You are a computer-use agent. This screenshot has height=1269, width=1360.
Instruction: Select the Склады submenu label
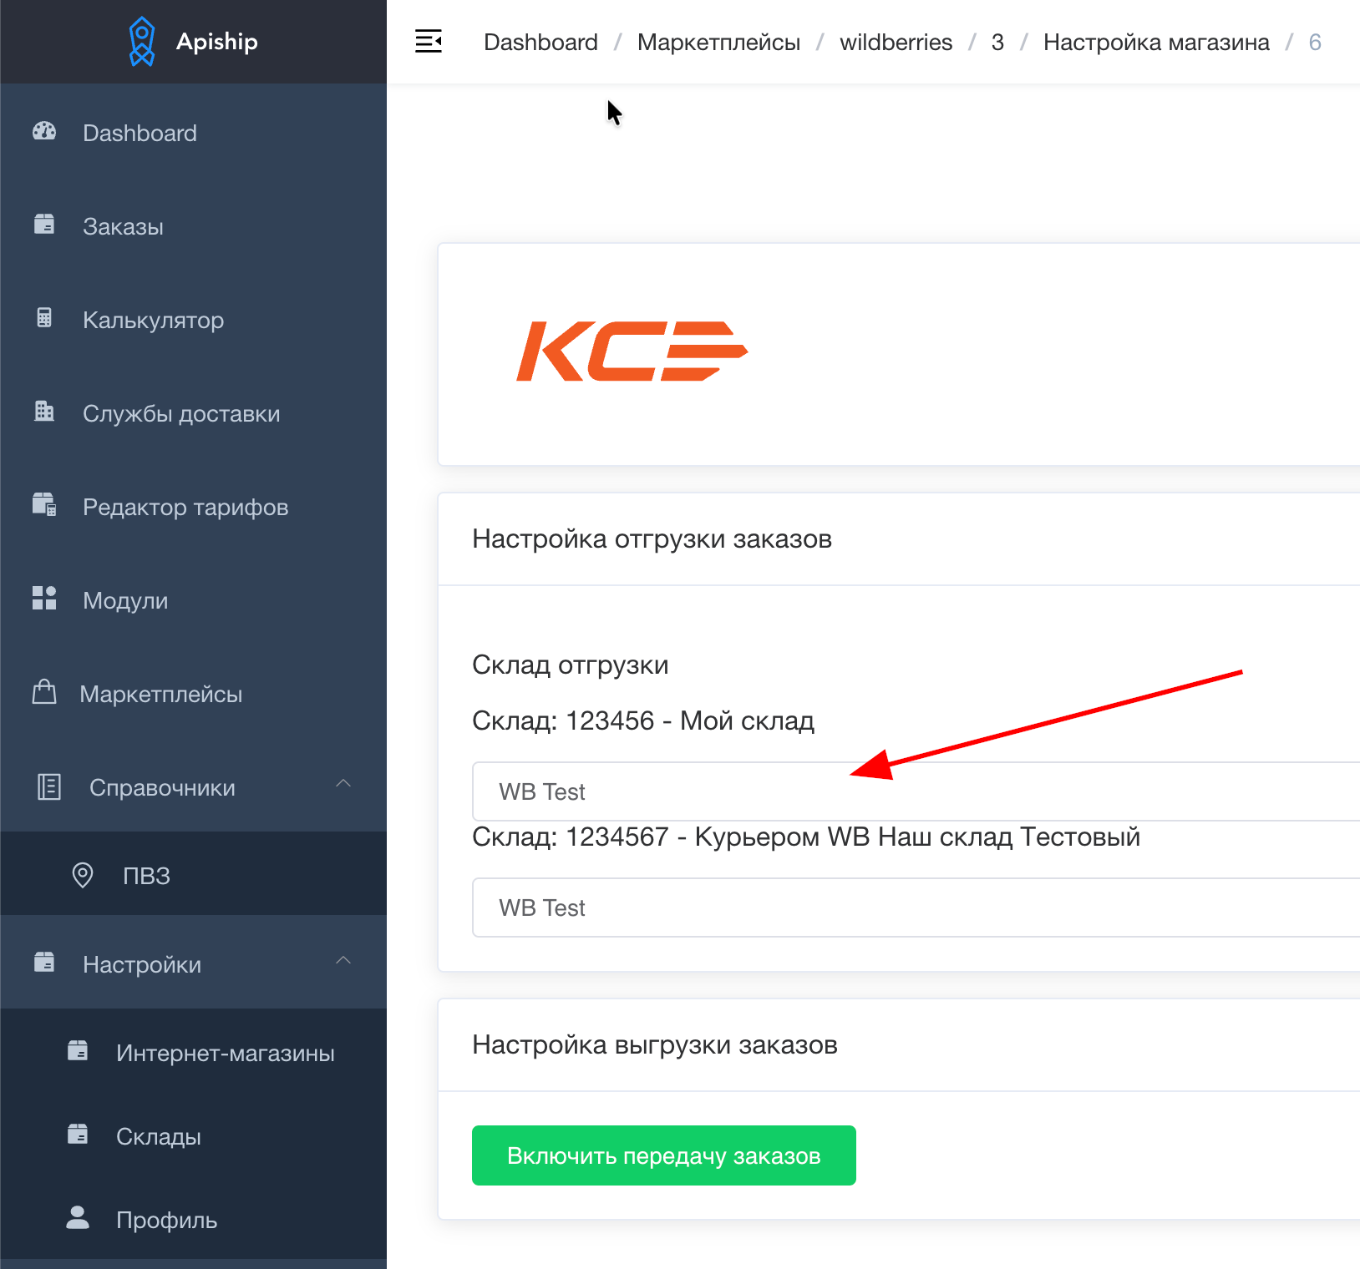(x=159, y=1136)
